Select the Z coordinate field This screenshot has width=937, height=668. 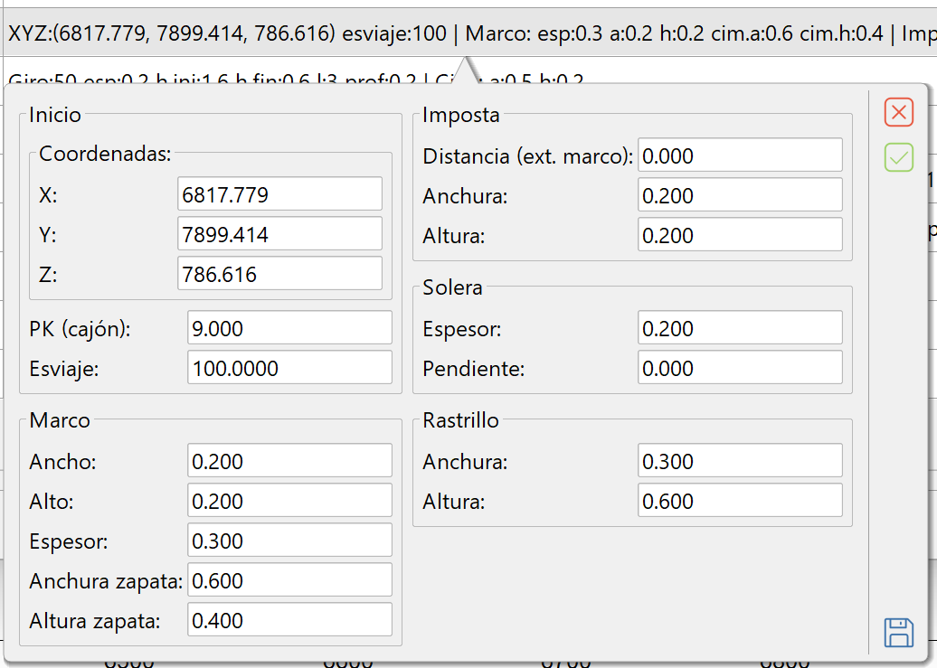279,274
